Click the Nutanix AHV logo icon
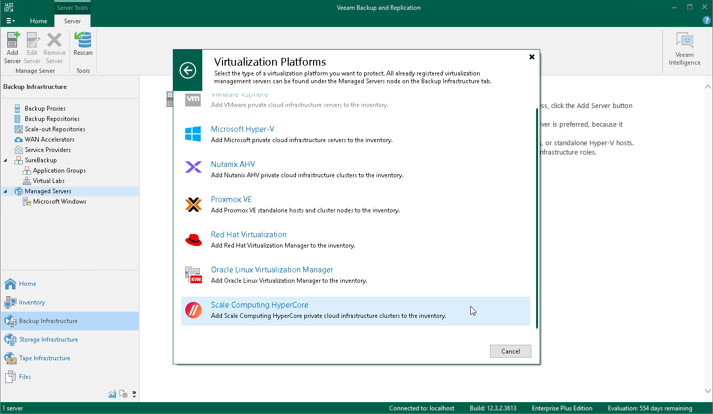The image size is (713, 414). coord(193,167)
